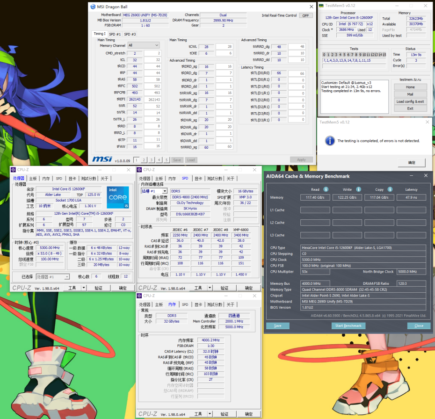
Task: Click the 确定 button in TestMem5 dialog
Action: coord(412,162)
